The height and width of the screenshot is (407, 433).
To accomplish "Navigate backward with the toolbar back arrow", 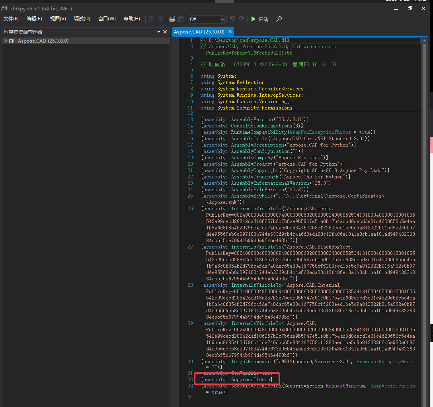I will pos(151,19).
